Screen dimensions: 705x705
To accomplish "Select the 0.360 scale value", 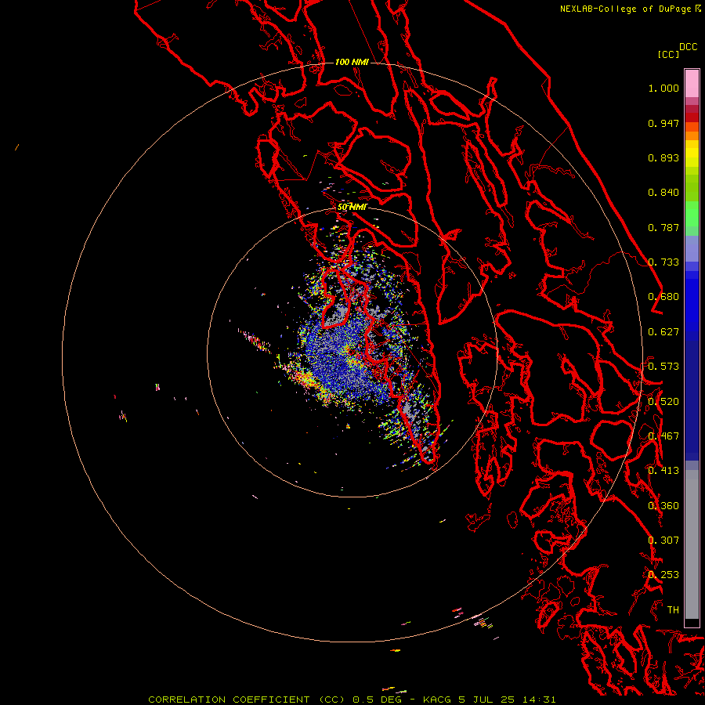I will coord(663,506).
